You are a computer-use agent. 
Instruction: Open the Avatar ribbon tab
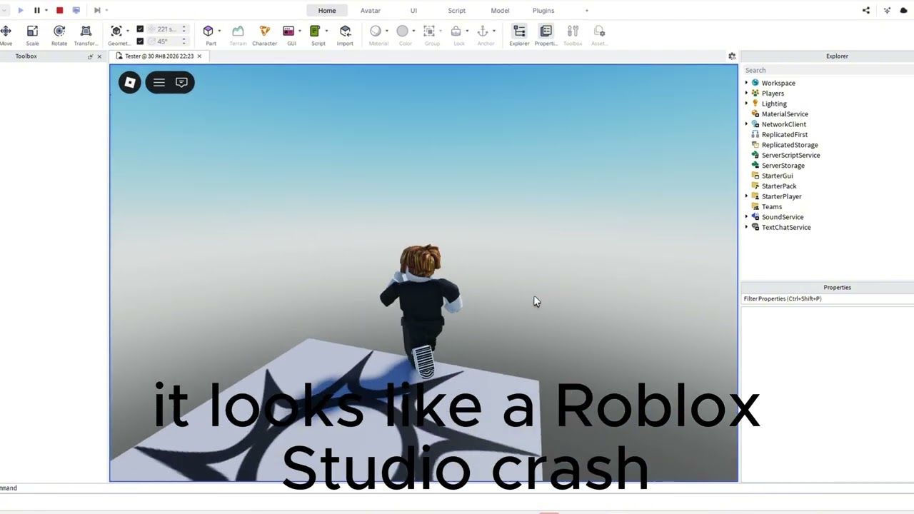pos(371,11)
